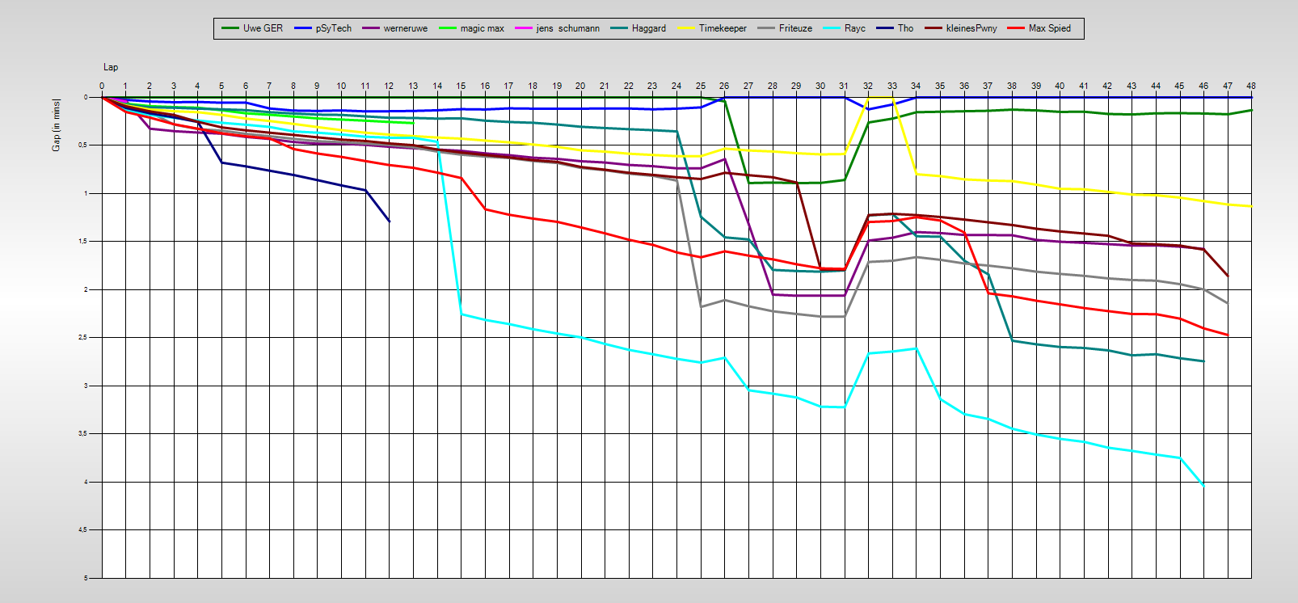This screenshot has width=1298, height=603.
Task: Click lap number 31 label
Action: (x=844, y=86)
